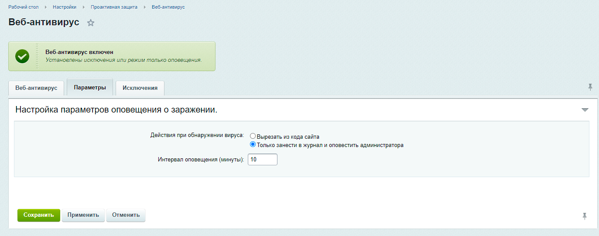The image size is (599, 236).
Task: Click the "Интервал оповещения (минуты)" label
Action: coord(201,160)
